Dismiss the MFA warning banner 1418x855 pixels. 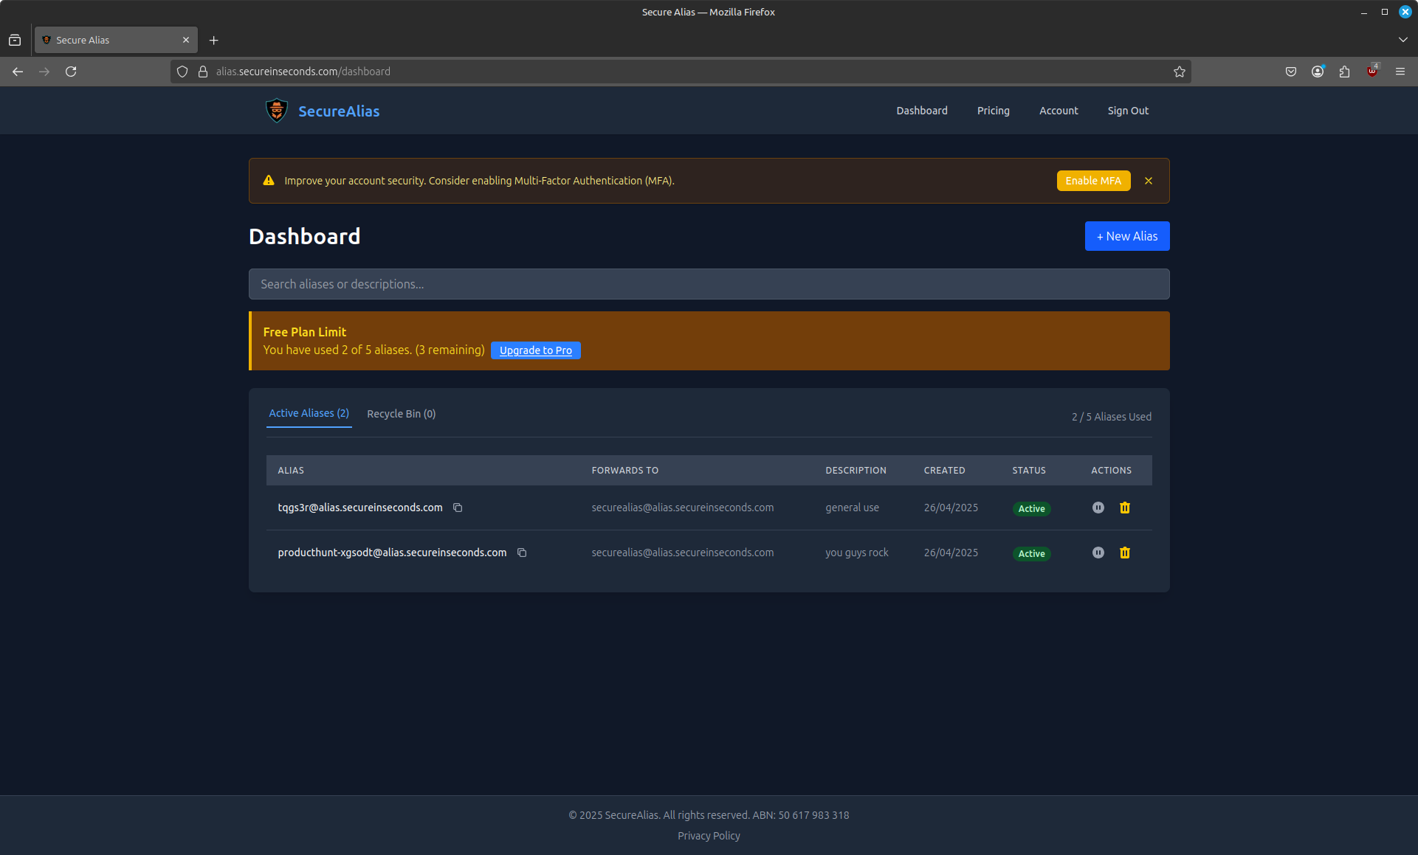tap(1148, 181)
